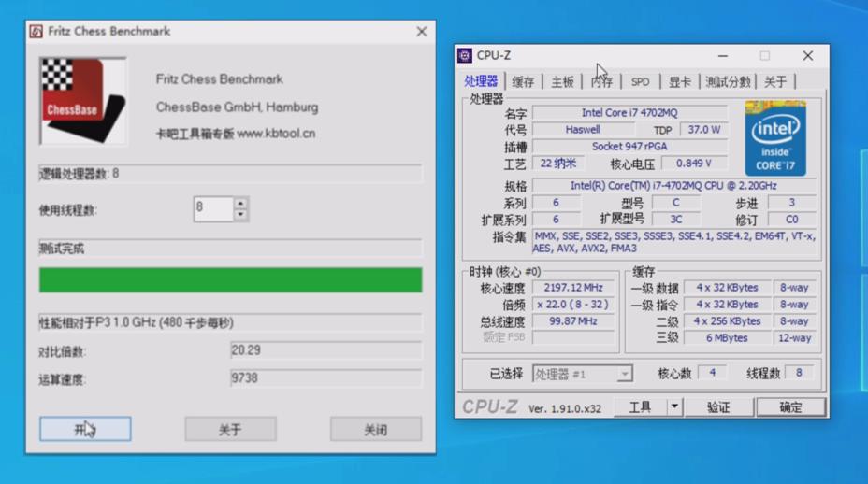868x484 pixels.
Task: Click the specification i7-4702MQ CPU @ 2.20GHz
Action: [x=673, y=186]
